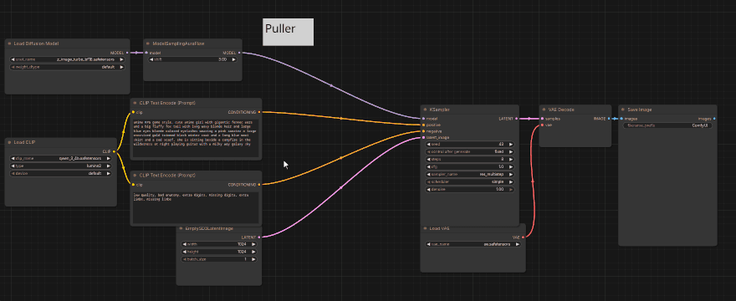Open the unet_name model dropdown
Image resolution: width=736 pixels, height=301 pixels.
click(x=67, y=59)
